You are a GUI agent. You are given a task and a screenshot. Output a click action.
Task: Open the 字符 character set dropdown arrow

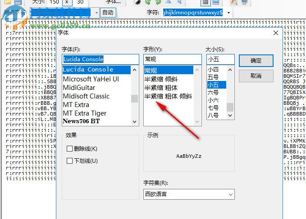click(228, 13)
